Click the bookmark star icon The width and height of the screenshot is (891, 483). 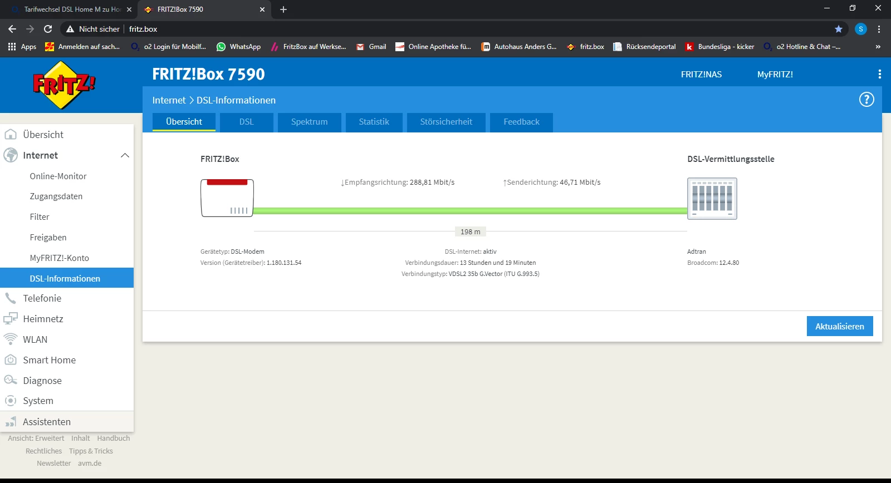pyautogui.click(x=839, y=29)
